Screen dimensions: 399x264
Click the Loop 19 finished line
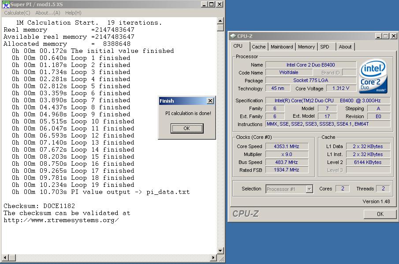(73, 185)
